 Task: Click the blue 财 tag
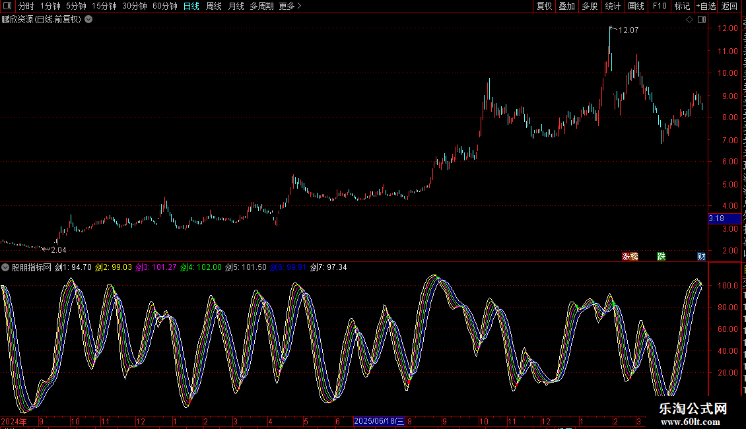coord(701,256)
